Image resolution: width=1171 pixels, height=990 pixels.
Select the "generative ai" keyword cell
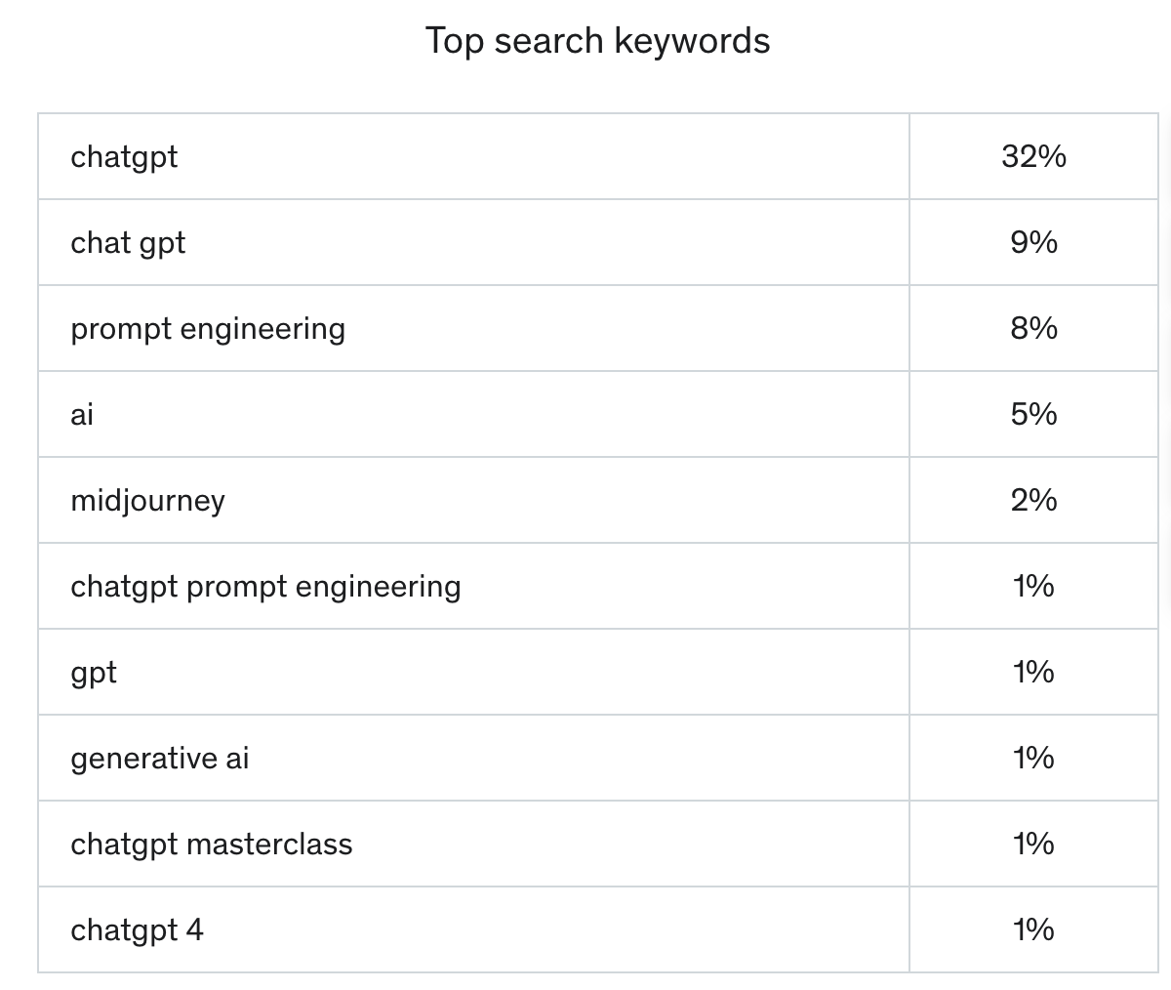click(x=160, y=758)
